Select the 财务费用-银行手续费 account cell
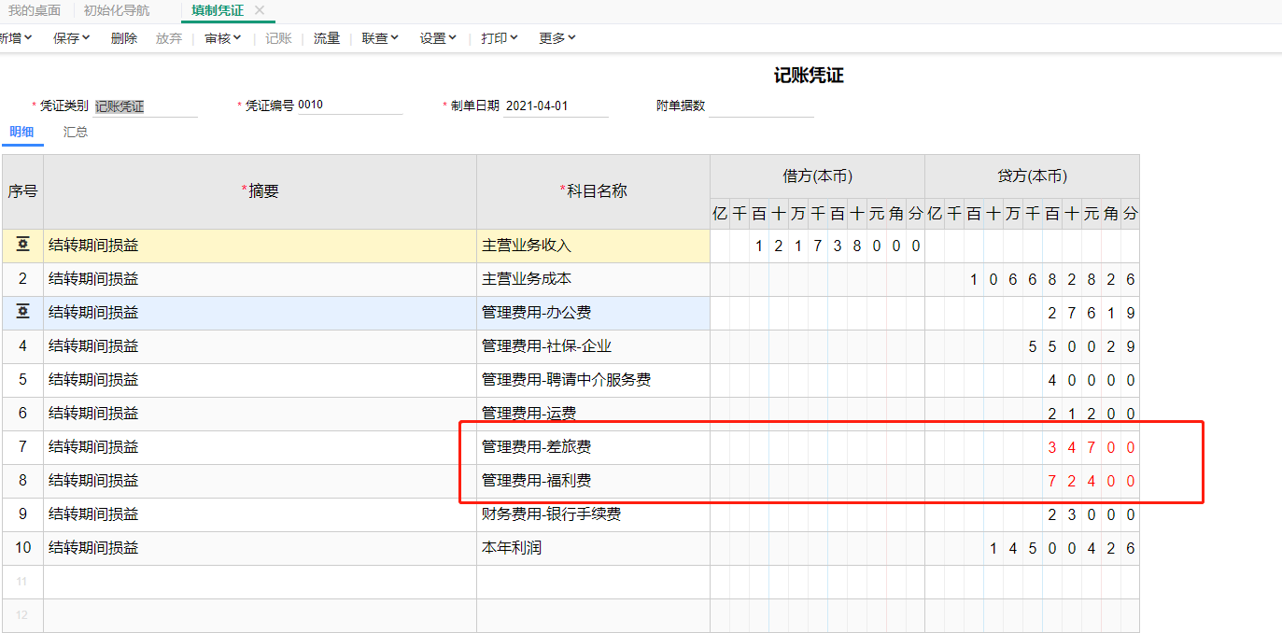 tap(594, 514)
